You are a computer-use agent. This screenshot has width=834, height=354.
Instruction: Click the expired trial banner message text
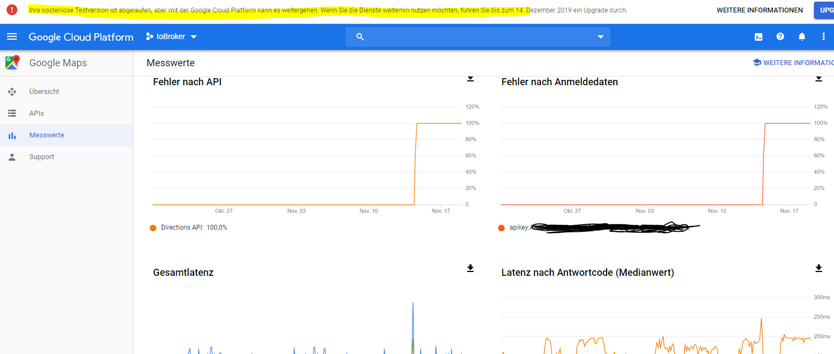[x=328, y=10]
